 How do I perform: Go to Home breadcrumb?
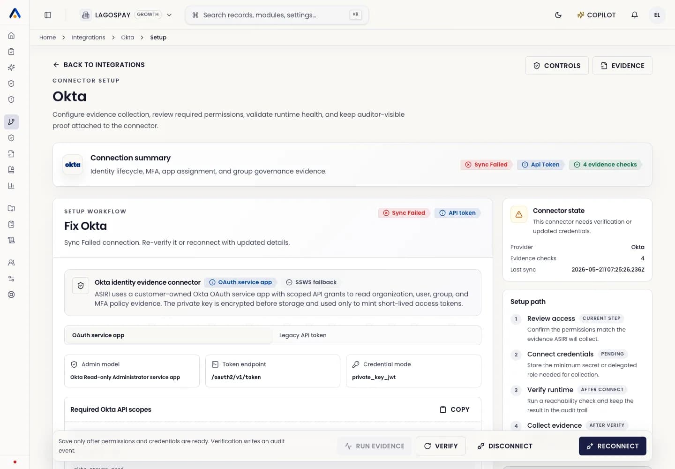[47, 38]
